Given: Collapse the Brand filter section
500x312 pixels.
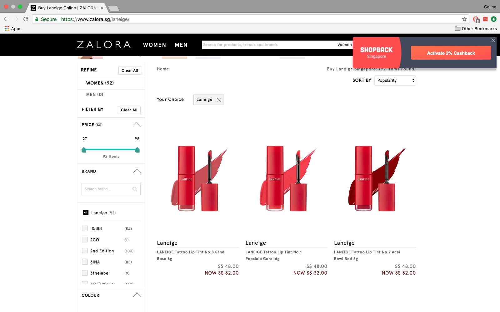Looking at the screenshot, I should coord(137,171).
